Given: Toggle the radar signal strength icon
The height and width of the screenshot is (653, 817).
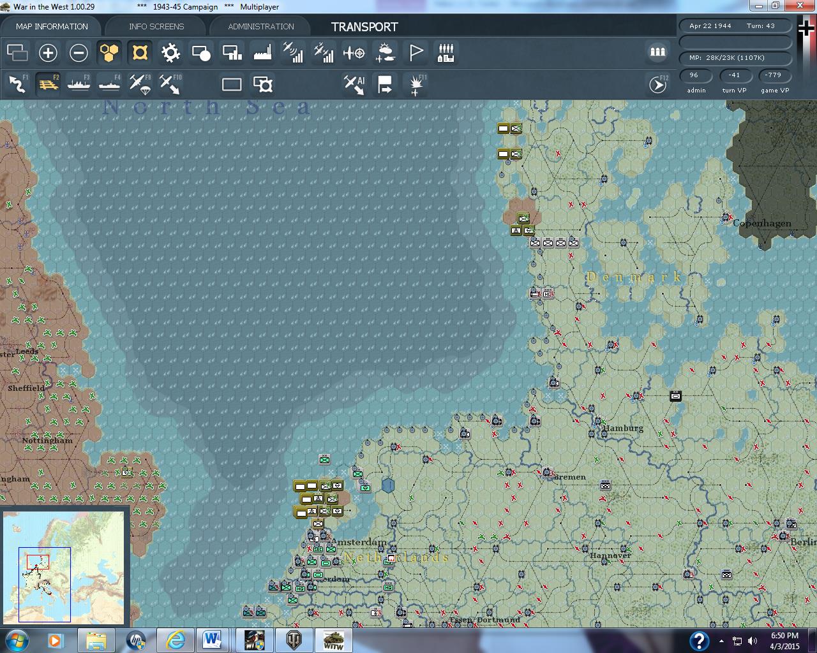Looking at the screenshot, I should click(x=293, y=52).
